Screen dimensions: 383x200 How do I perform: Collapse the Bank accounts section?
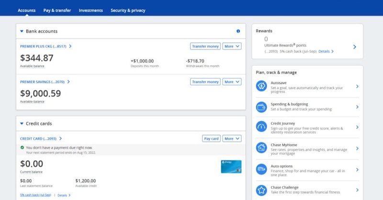coord(22,31)
